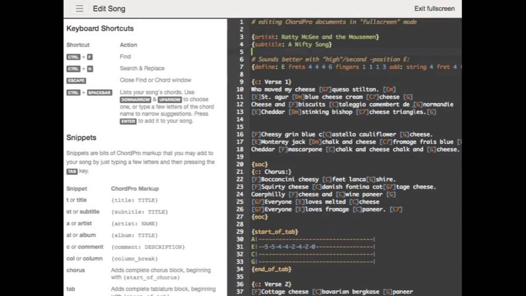Click the Exit fullscreen link
This screenshot has height=296, width=526.
434,9
